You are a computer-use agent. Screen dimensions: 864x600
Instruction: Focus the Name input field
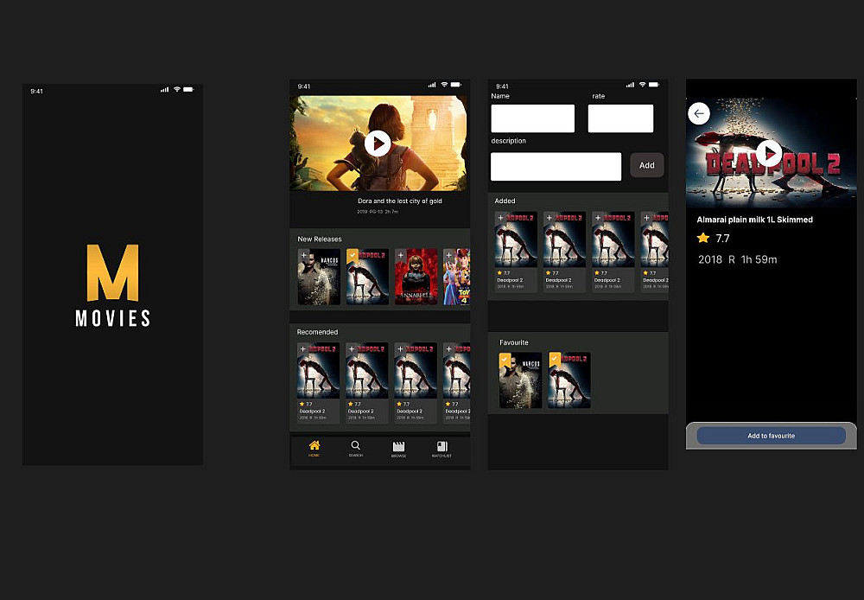point(533,118)
